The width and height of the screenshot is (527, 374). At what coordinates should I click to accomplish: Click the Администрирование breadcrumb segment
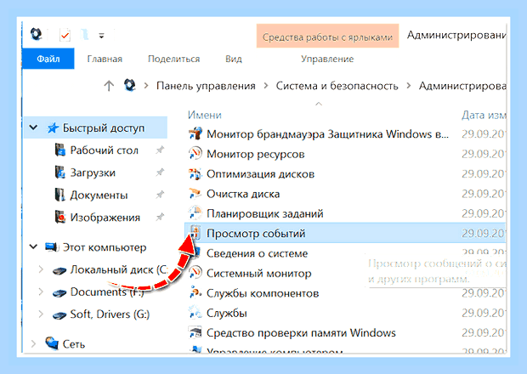coord(462,86)
